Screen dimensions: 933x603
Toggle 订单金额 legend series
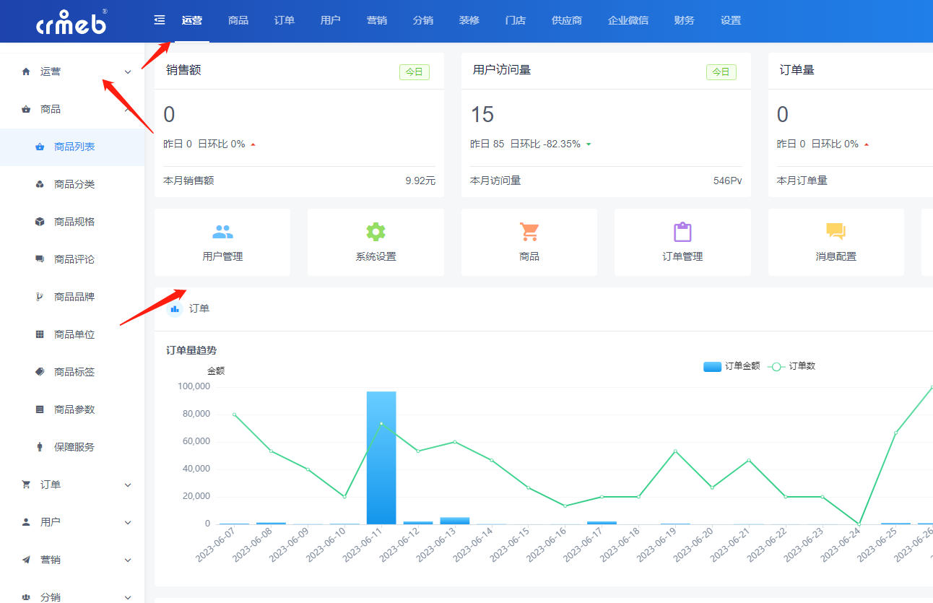coord(732,366)
